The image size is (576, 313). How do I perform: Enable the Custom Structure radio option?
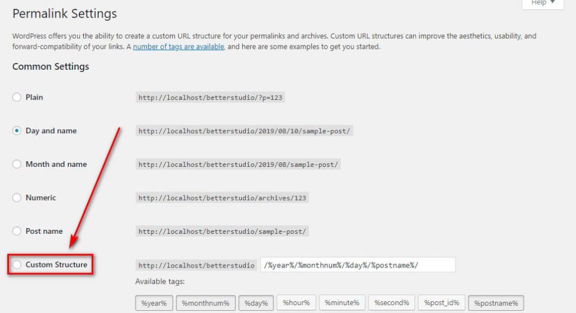(x=16, y=264)
